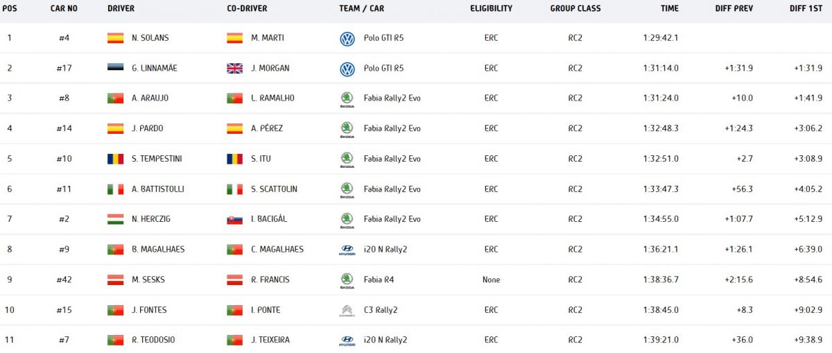
Task: Click car number #42 cell
Action: coord(64,279)
